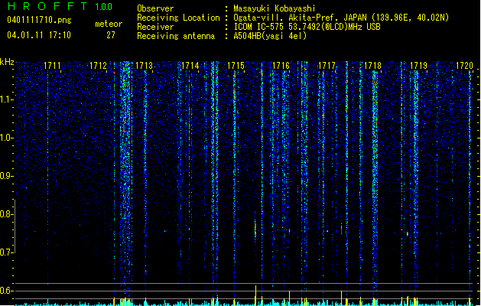The image size is (481, 306).
Task: Click the tallest yellow peak in bottom intensity graph
Action: tap(255, 295)
